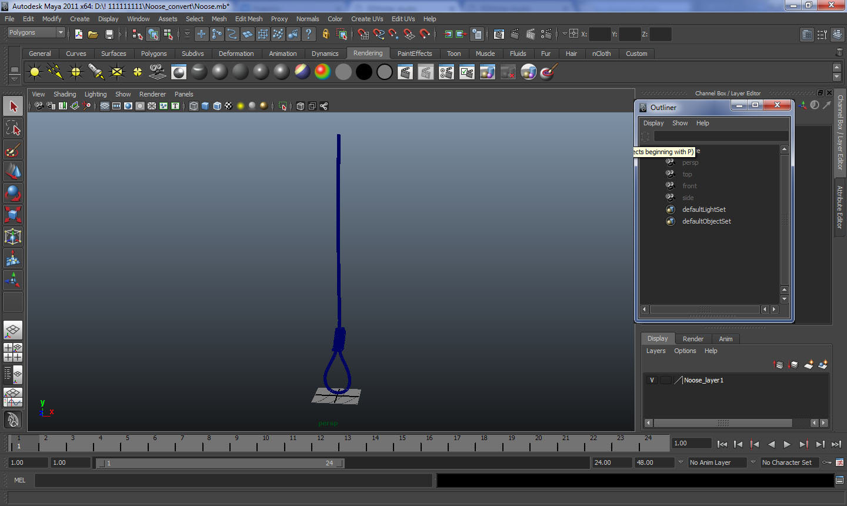Create an area light from the shelf
This screenshot has height=506, width=847.
(x=117, y=72)
